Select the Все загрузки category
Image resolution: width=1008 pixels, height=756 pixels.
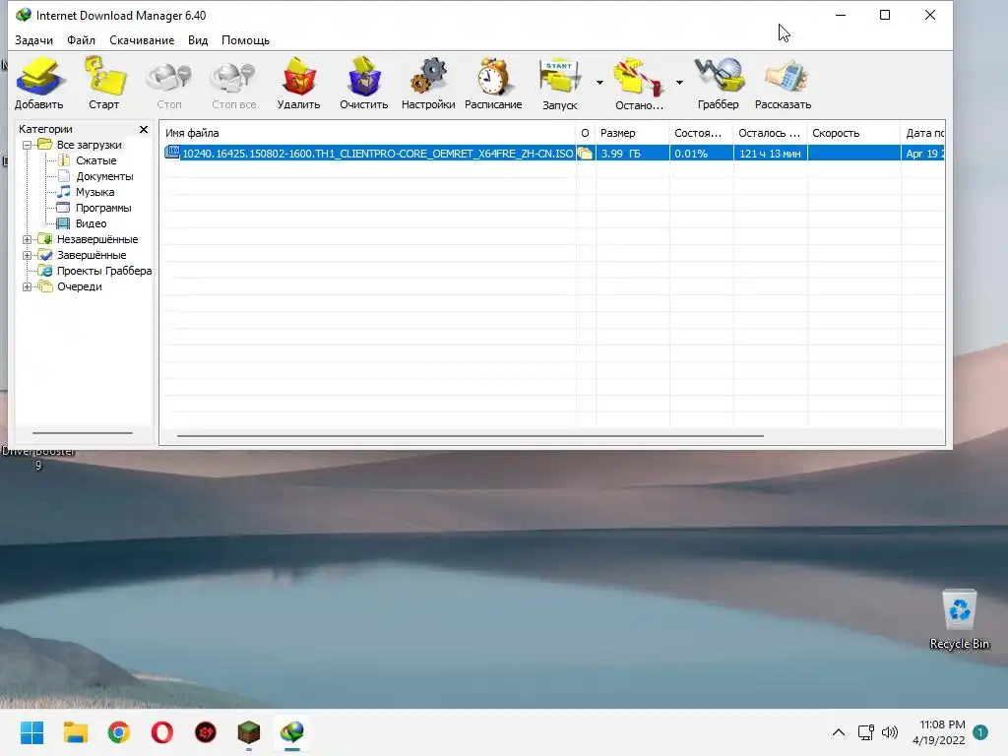pyautogui.click(x=89, y=145)
